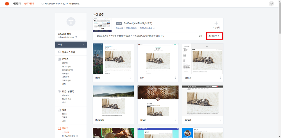
Task: Open the user profile avatar menu
Action: pos(271,4)
